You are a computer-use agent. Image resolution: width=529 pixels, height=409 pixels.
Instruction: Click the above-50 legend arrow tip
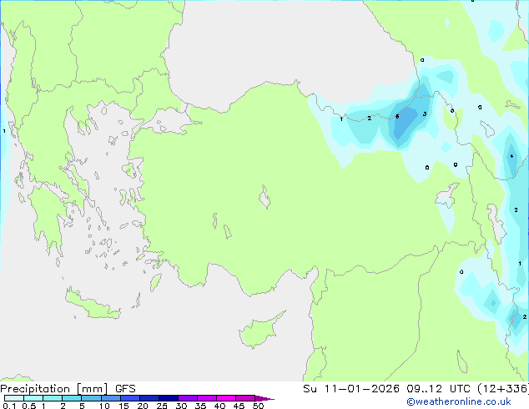[x=264, y=398]
